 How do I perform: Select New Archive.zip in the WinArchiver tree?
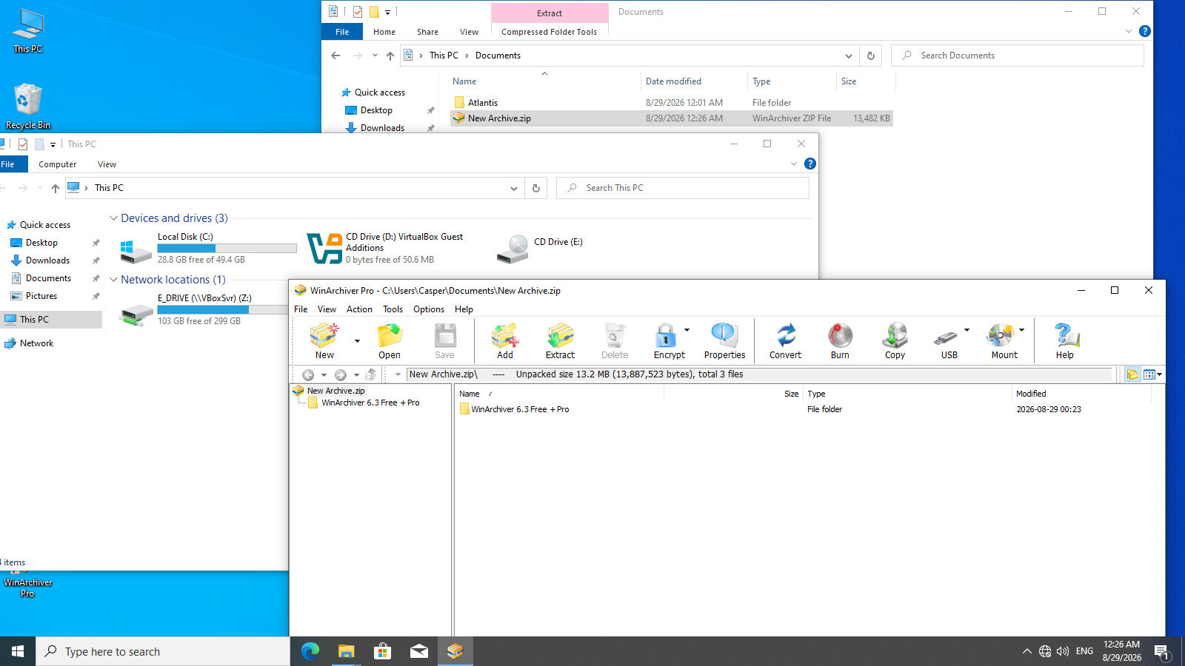click(x=336, y=391)
